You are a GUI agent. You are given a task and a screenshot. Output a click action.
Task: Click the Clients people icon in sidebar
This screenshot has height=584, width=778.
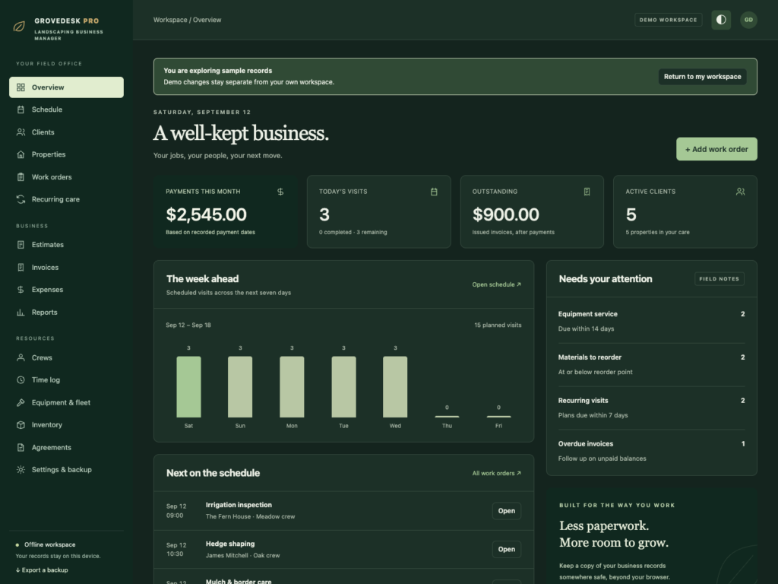[21, 132]
